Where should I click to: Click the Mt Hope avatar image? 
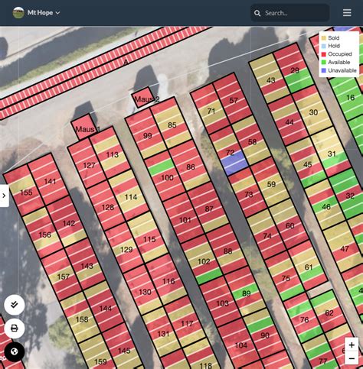point(18,13)
